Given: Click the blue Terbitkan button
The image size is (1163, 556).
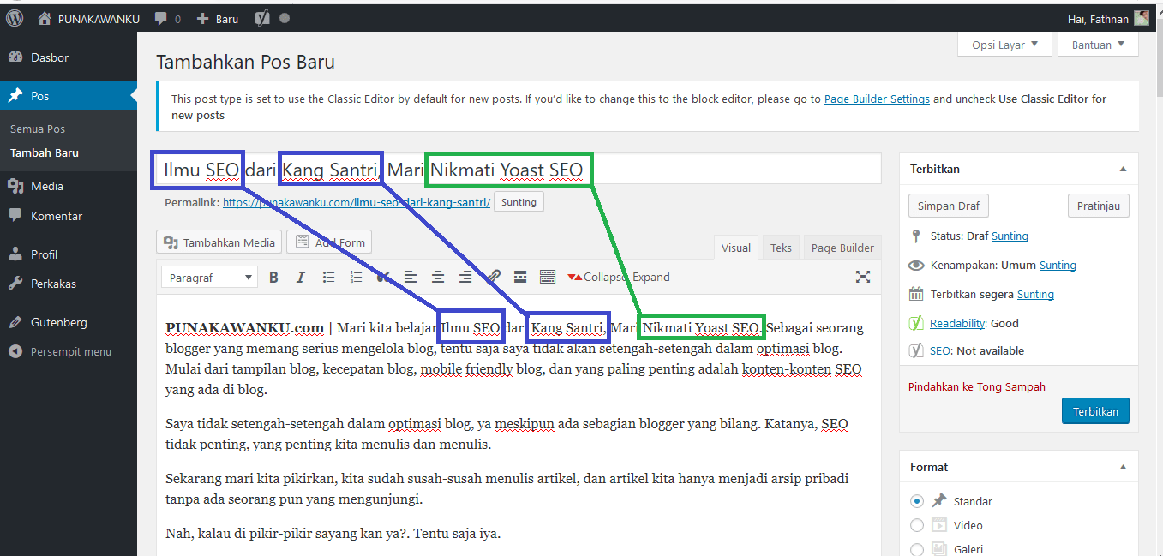Looking at the screenshot, I should (1095, 411).
